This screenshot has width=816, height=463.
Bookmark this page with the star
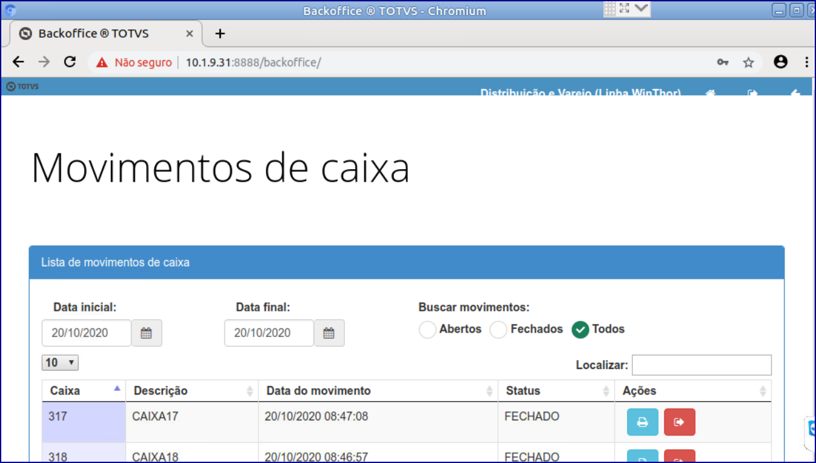[748, 62]
